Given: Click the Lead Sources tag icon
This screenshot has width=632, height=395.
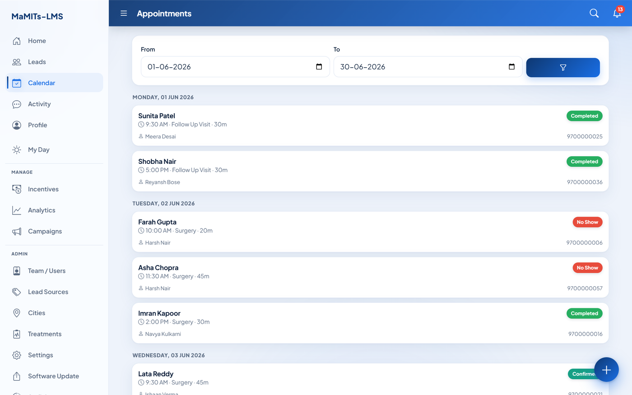Looking at the screenshot, I should [17, 292].
